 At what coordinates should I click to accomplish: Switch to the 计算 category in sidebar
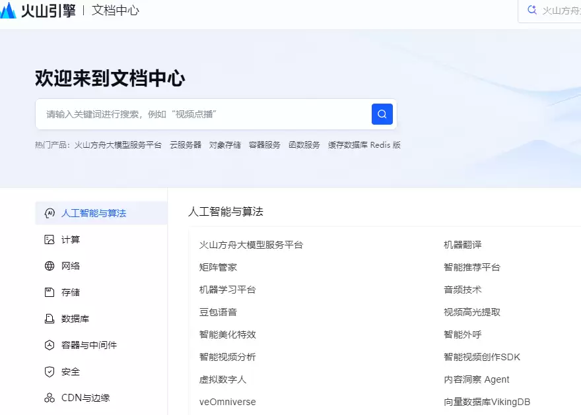(70, 239)
